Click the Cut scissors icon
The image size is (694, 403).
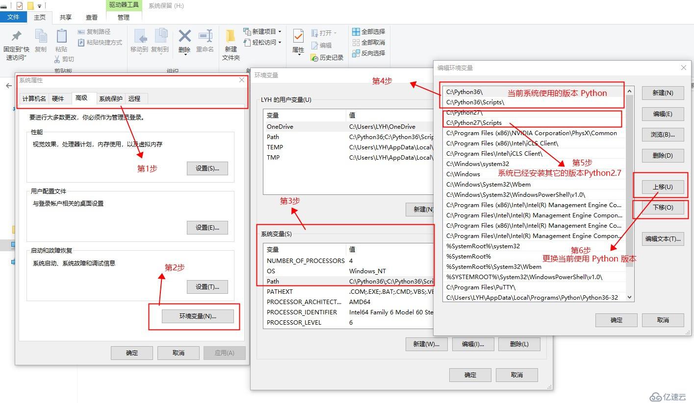click(x=57, y=59)
